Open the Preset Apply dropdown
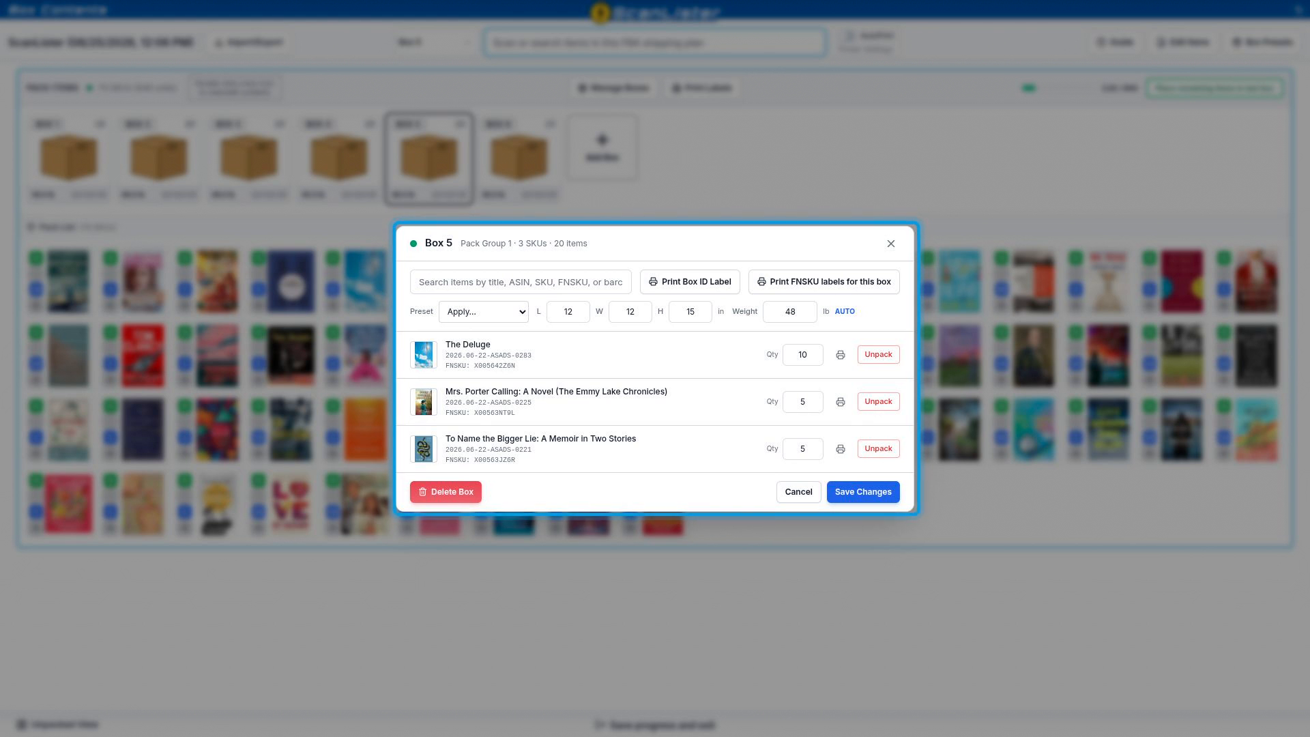 [x=484, y=312]
